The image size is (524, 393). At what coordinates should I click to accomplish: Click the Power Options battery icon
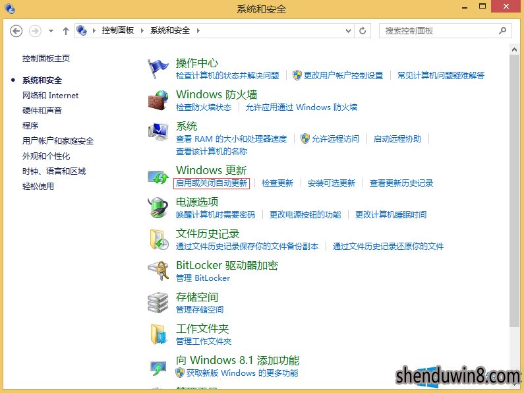[158, 208]
